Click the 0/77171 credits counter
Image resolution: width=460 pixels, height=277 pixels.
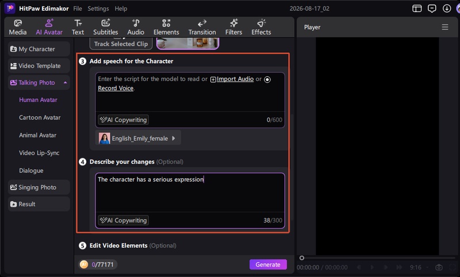102,264
